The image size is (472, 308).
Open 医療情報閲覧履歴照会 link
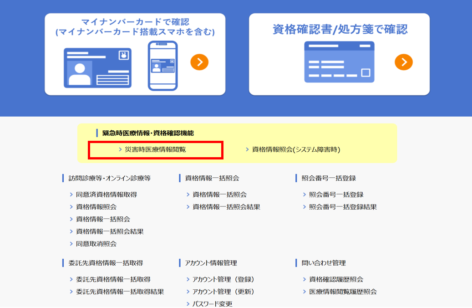[343, 292]
